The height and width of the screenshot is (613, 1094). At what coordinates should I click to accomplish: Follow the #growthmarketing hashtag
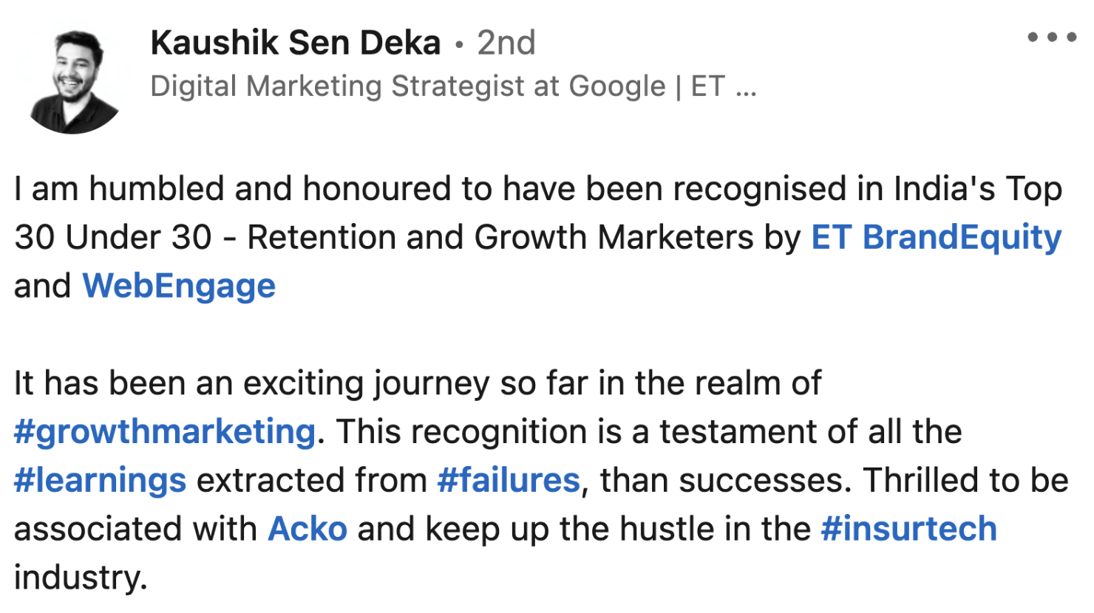click(x=165, y=431)
